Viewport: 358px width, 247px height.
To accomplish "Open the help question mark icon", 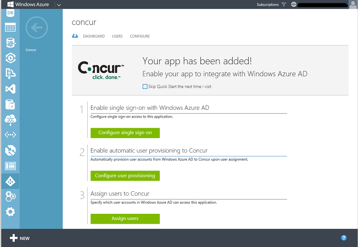I will click(x=344, y=238).
